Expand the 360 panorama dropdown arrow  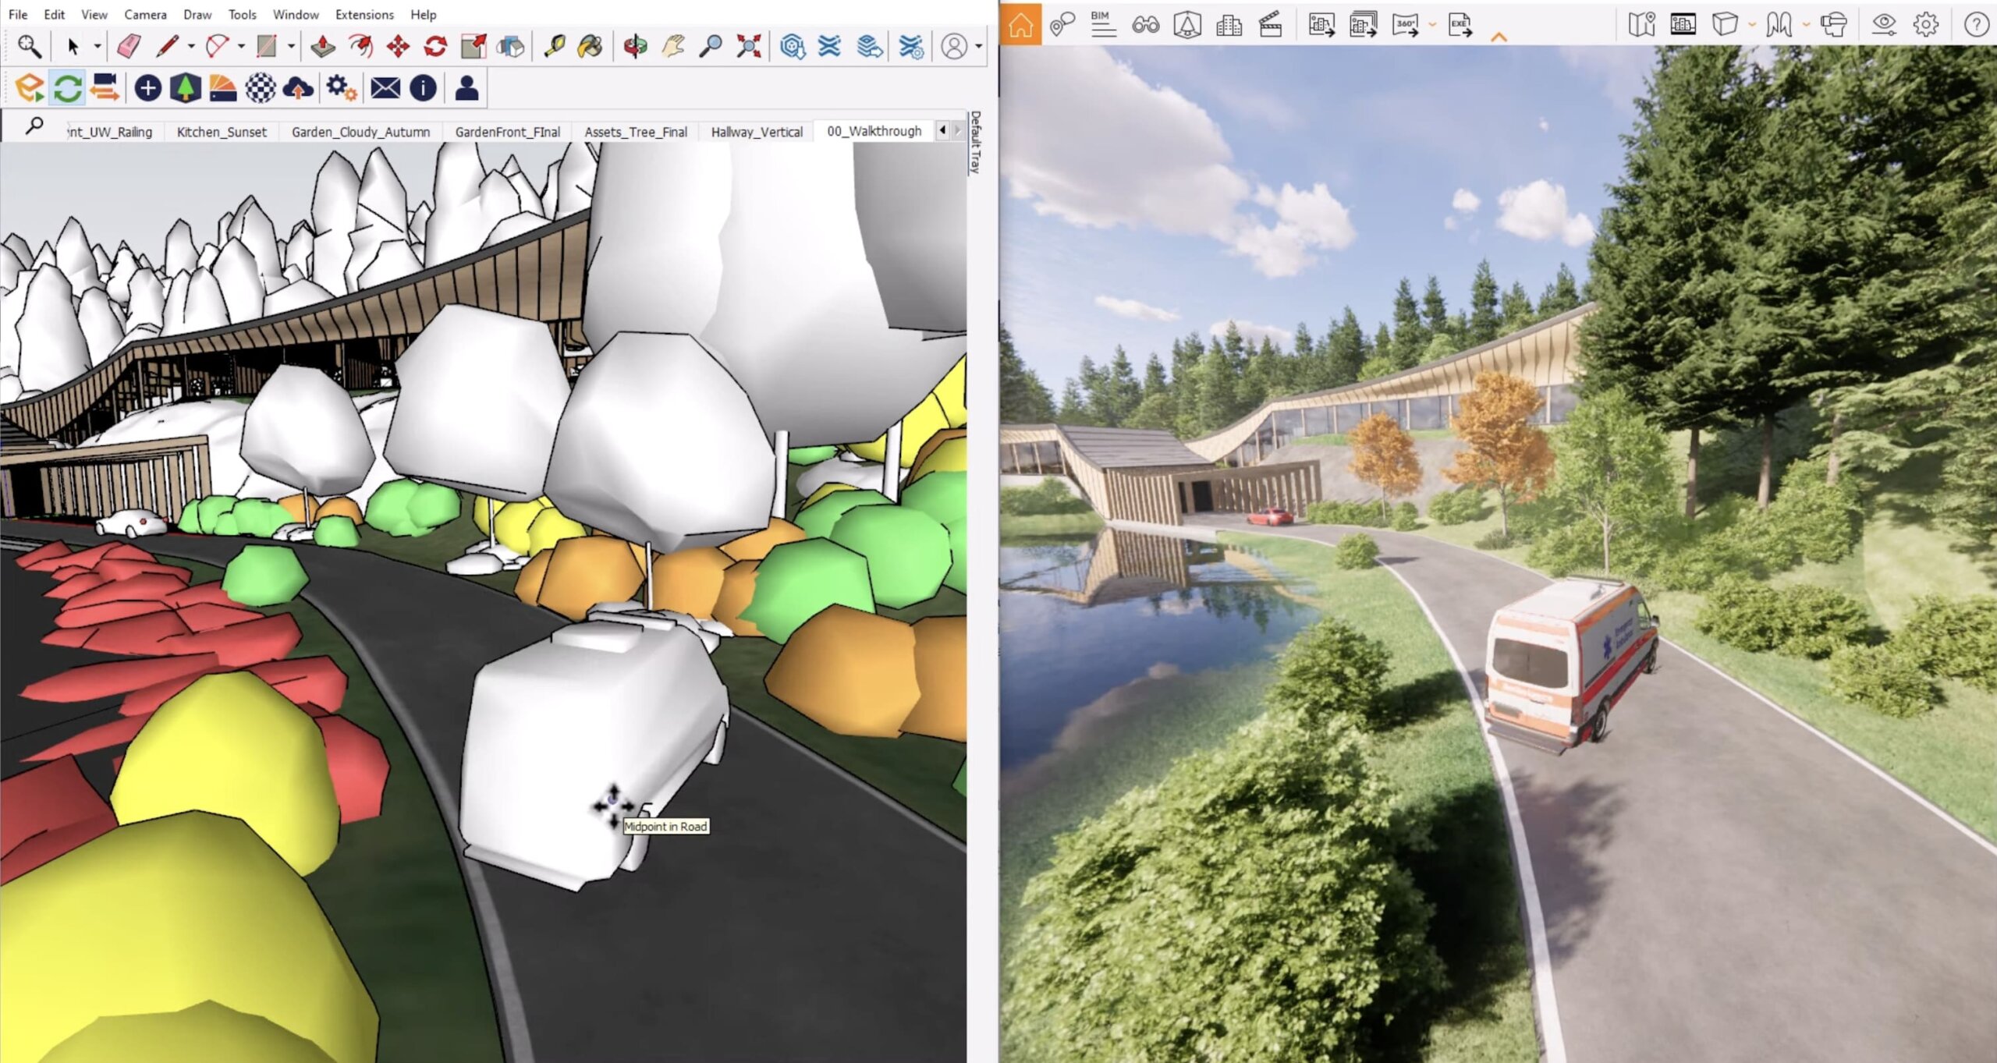tap(1432, 25)
